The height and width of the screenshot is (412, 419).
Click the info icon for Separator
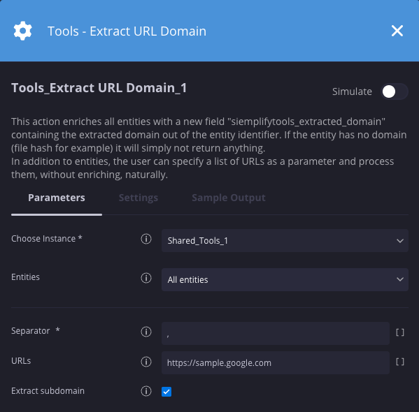[146, 332]
